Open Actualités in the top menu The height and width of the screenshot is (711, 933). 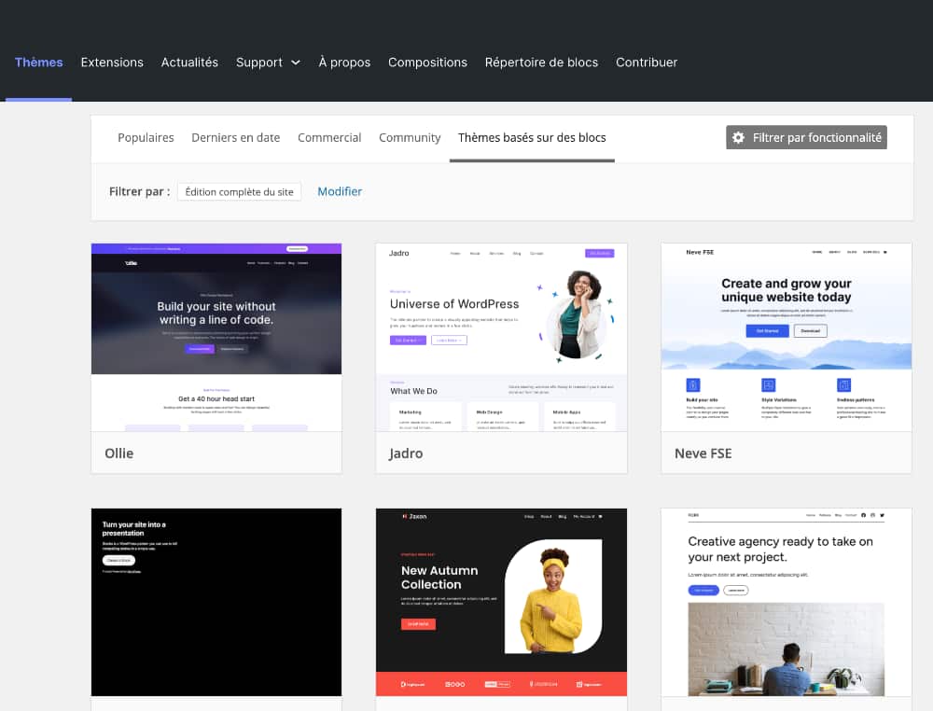189,63
